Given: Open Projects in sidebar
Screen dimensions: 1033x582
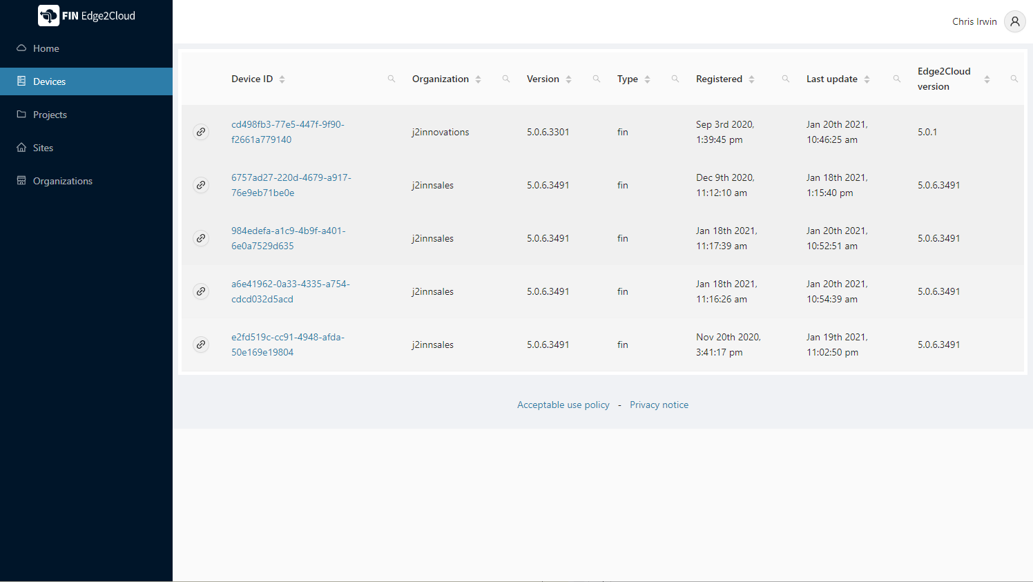Looking at the screenshot, I should 86,115.
